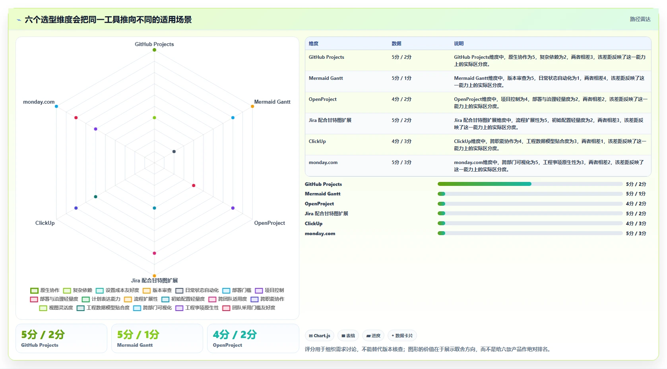The height and width of the screenshot is (369, 667).
Task: Toggle the 版本审查 legend entry
Action: point(157,290)
